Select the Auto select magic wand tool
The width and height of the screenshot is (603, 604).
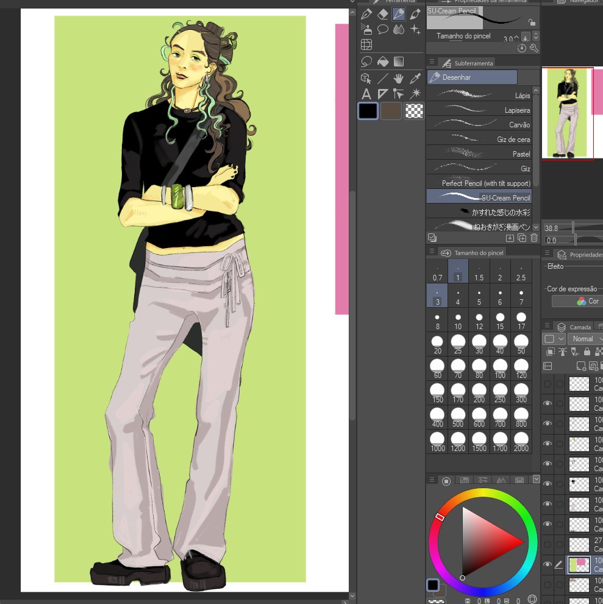click(x=415, y=94)
